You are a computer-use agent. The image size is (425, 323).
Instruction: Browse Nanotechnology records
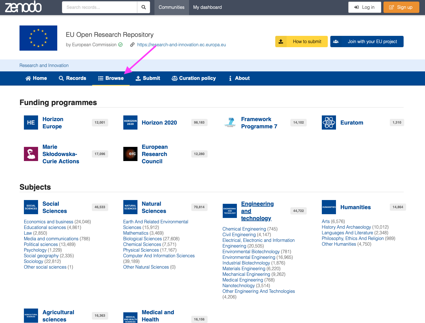(x=238, y=286)
